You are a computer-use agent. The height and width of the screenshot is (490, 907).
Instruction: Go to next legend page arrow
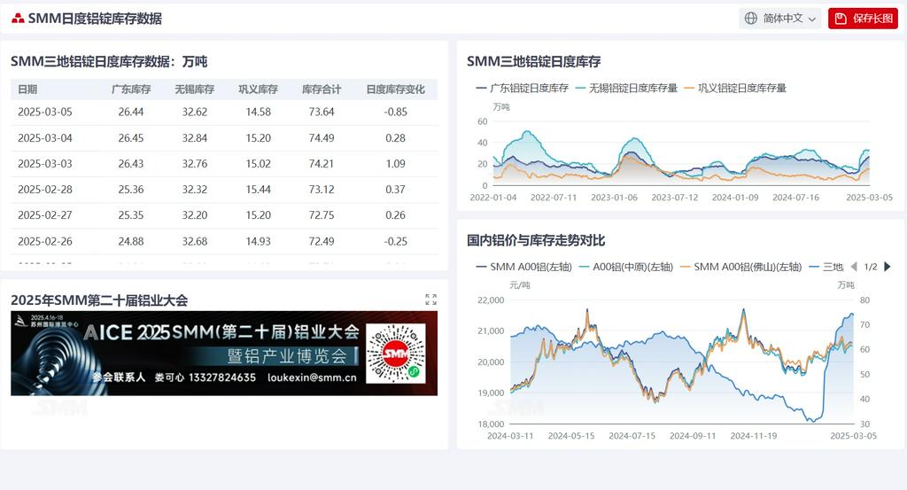point(888,267)
